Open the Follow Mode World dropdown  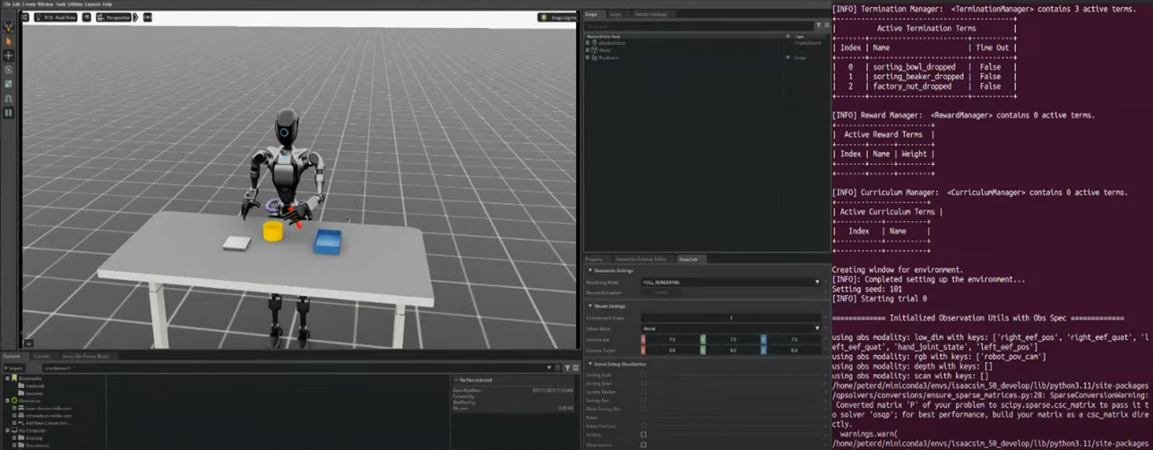730,328
